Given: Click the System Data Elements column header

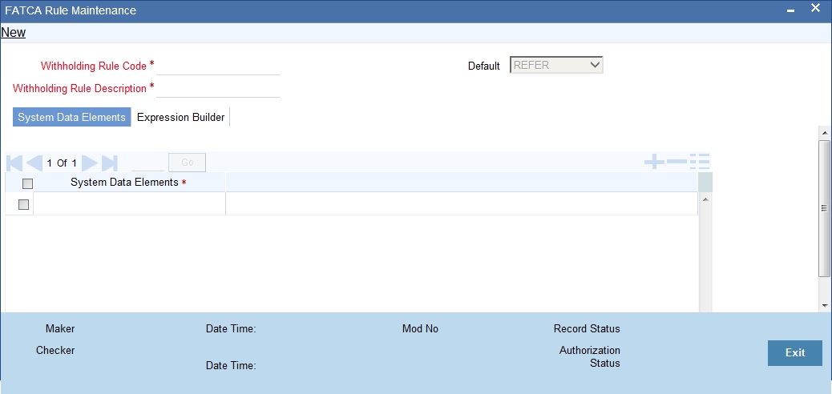Looking at the screenshot, I should (x=128, y=183).
